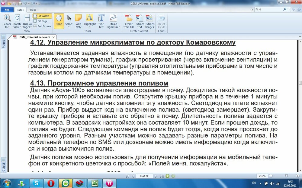The width and height of the screenshot is (302, 188).
Task: Toggle the Fit Page view mode
Action: 40,21
